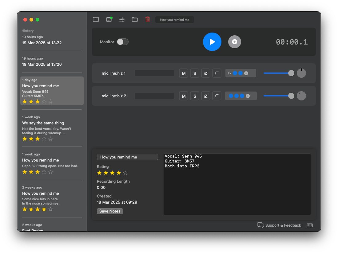
Task: Click fourth star of the Capo 3 entry
Action: (x=44, y=172)
